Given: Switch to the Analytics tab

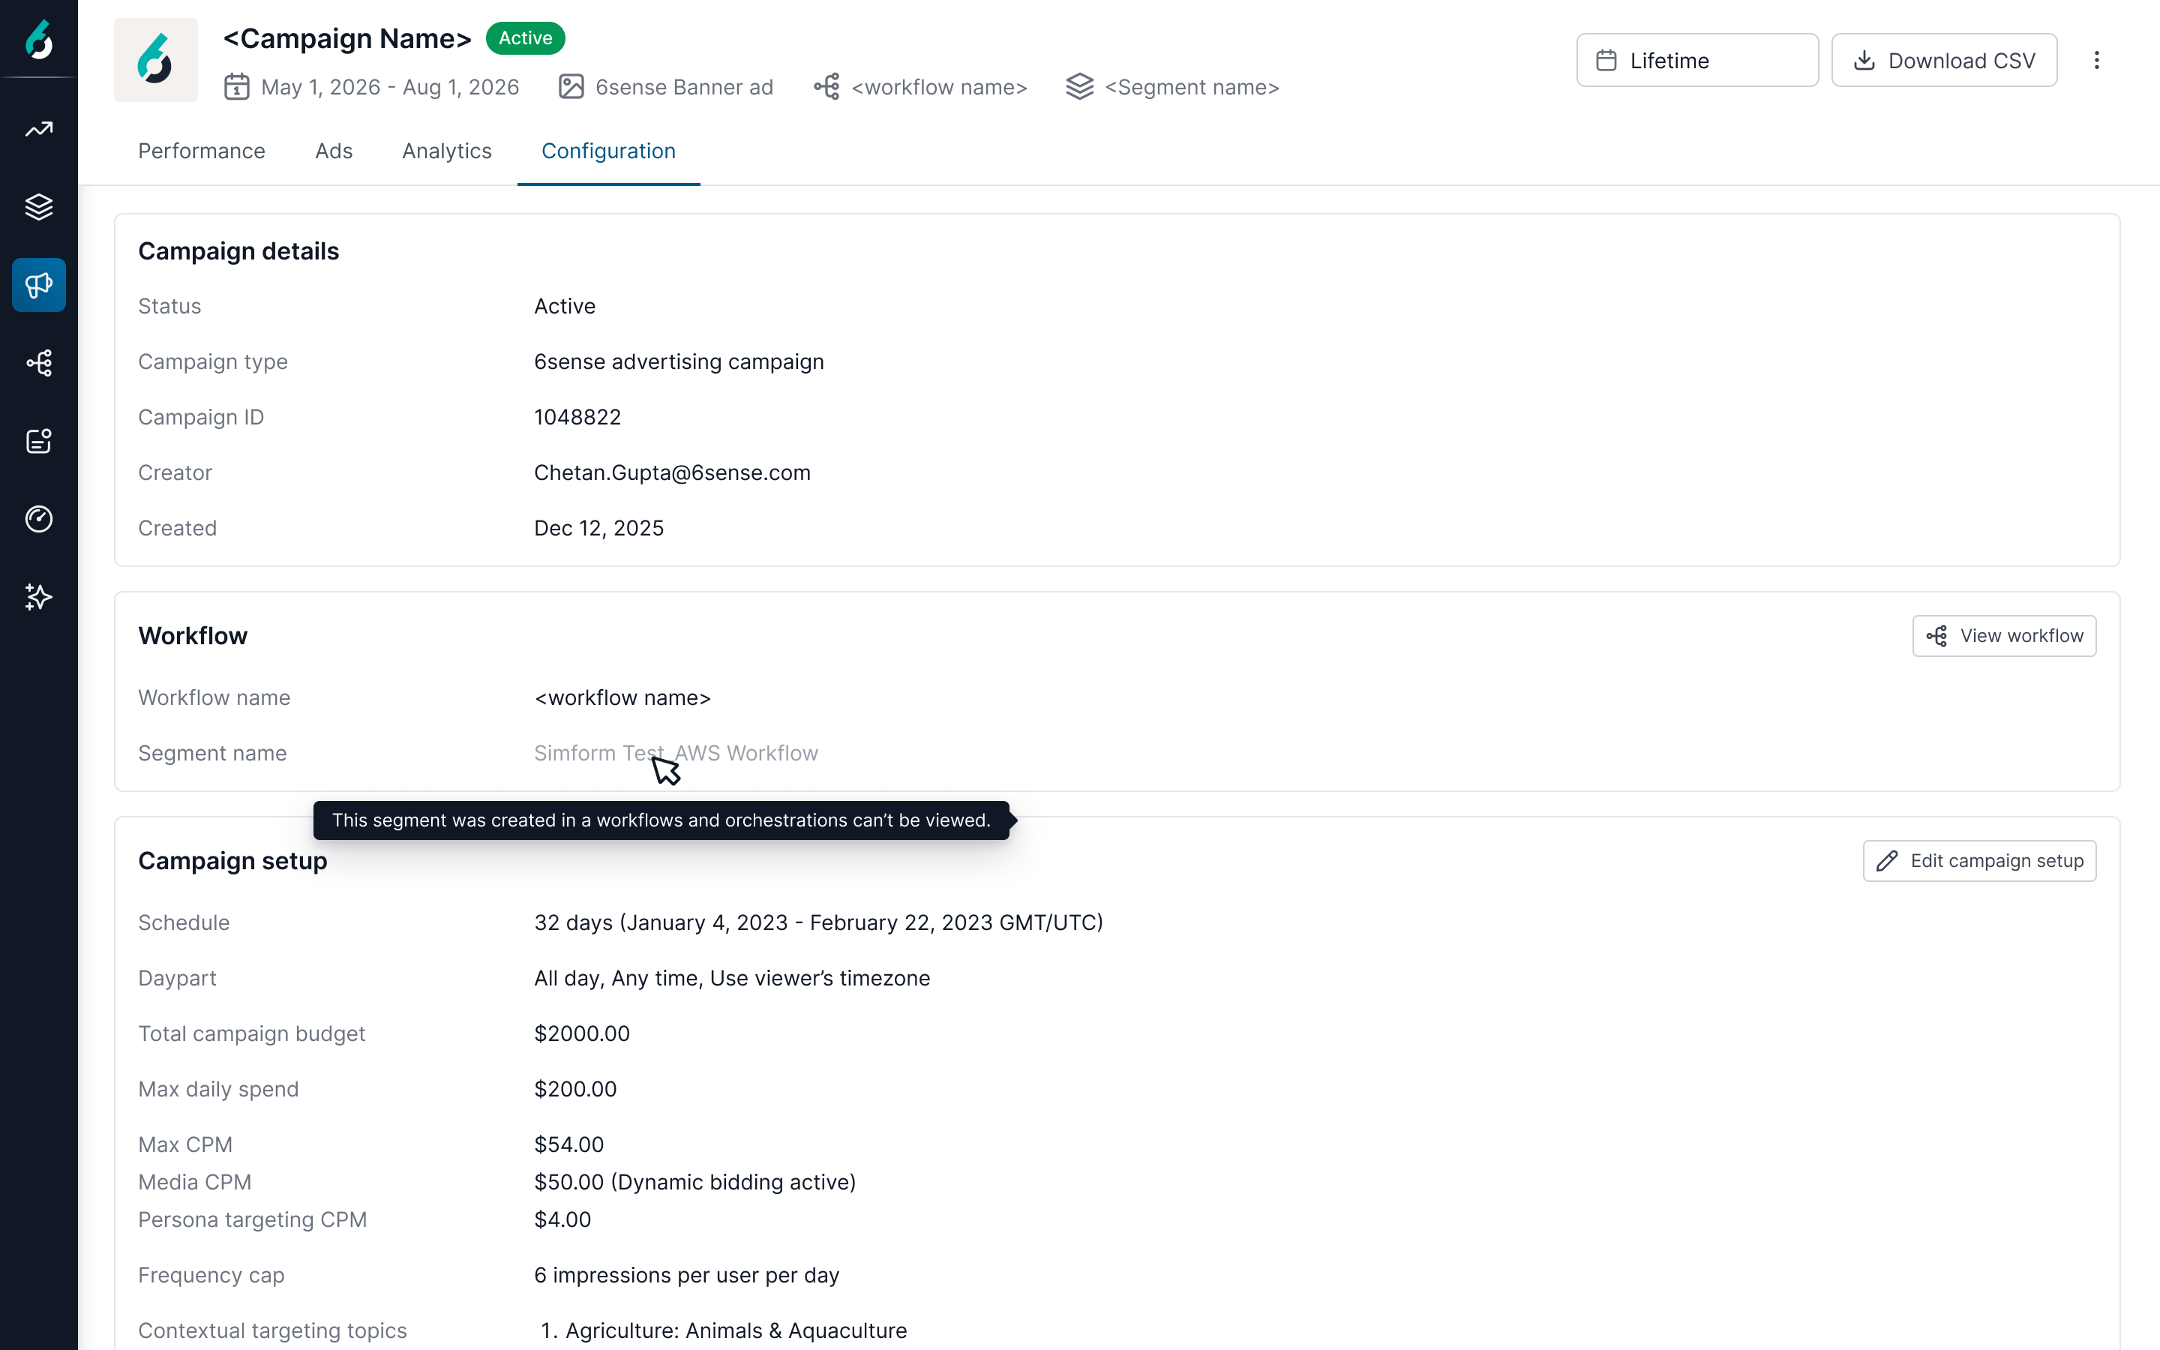Looking at the screenshot, I should pos(447,151).
